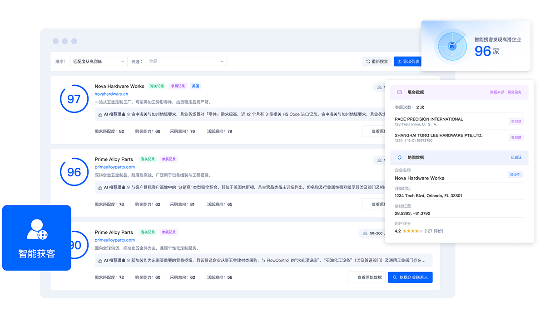Screen dimensions: 545x311
Task: Select coordinates 28.5383, -81.3792
Action: coord(412,213)
